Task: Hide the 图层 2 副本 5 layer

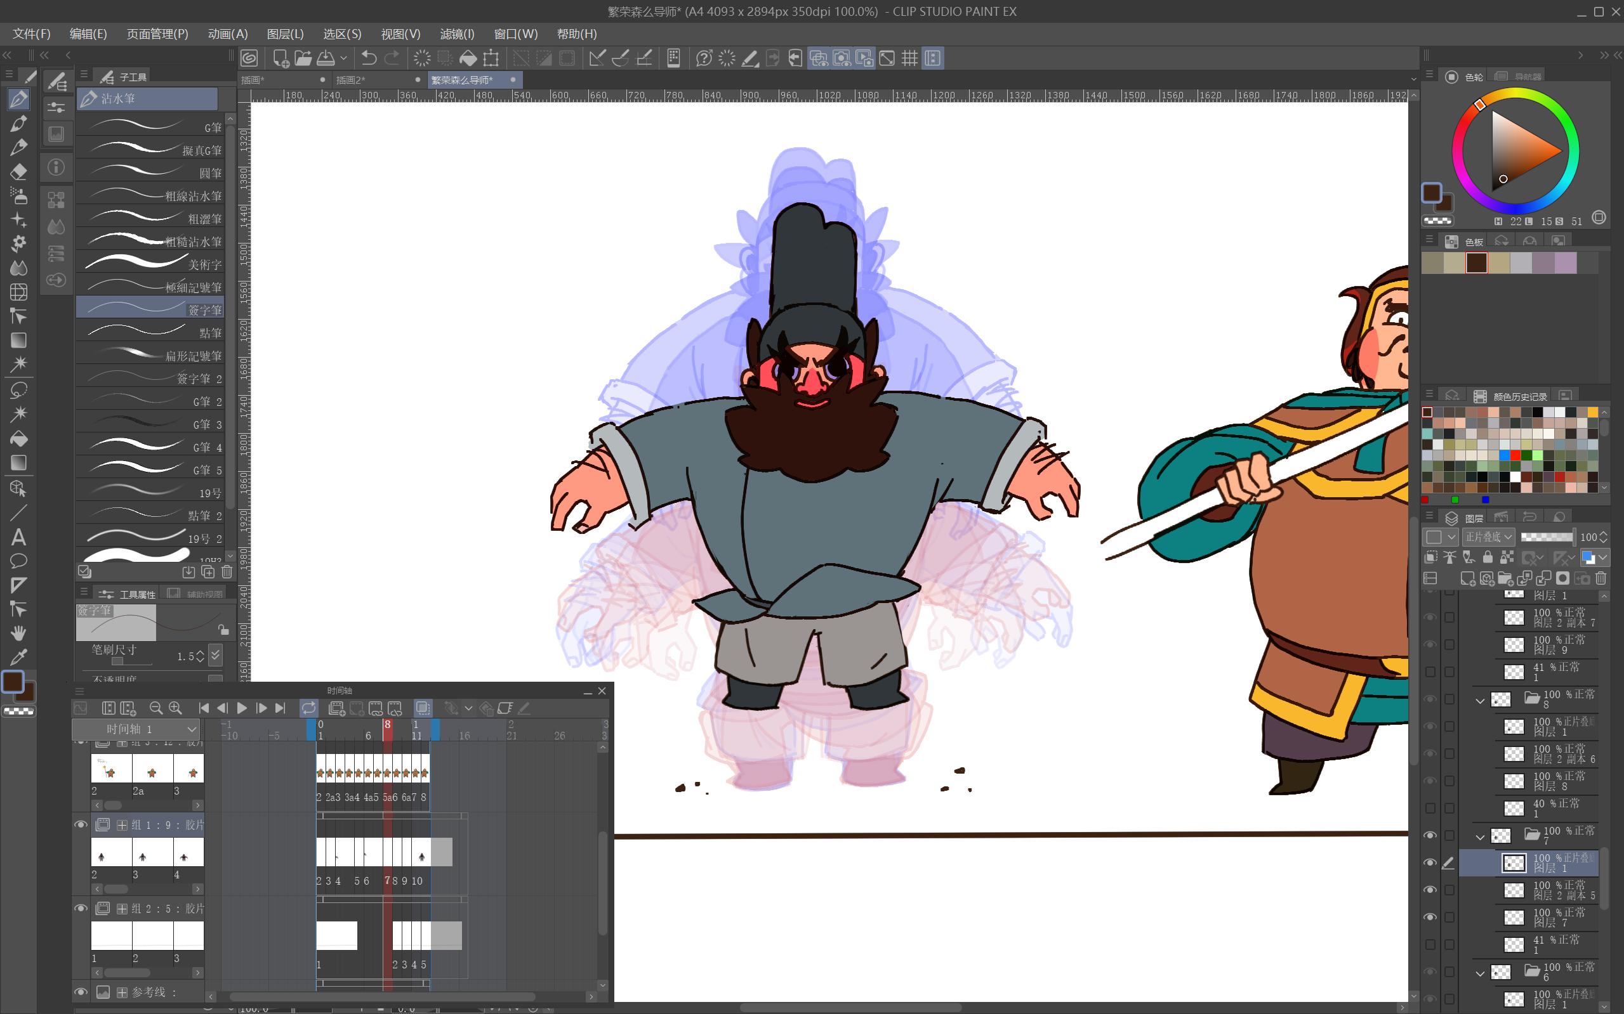Action: click(1430, 890)
